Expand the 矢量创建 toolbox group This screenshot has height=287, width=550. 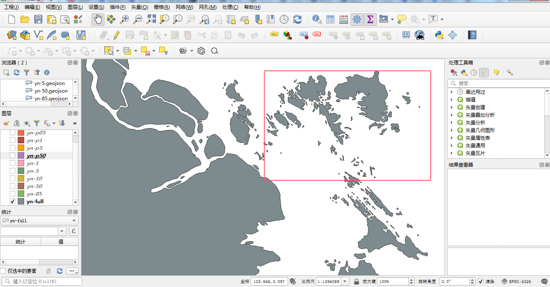pos(452,107)
